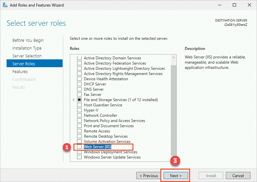Check the Network Controller checkbox
Viewport: 257px width, 182px height.
click(x=79, y=115)
